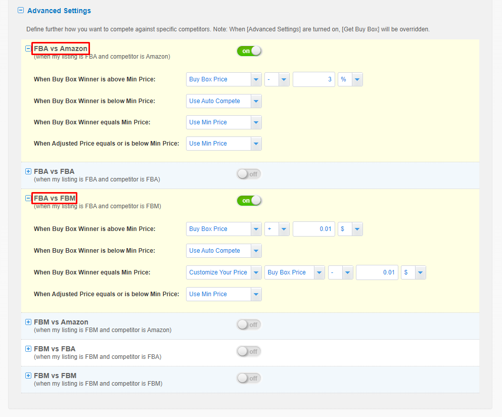Open minus operator dropdown in FBA vs FBM equals row

[341, 272]
